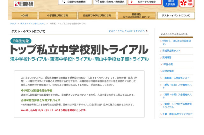
Task: Select 中学受験が気になる menu tab
Action: [58, 16]
